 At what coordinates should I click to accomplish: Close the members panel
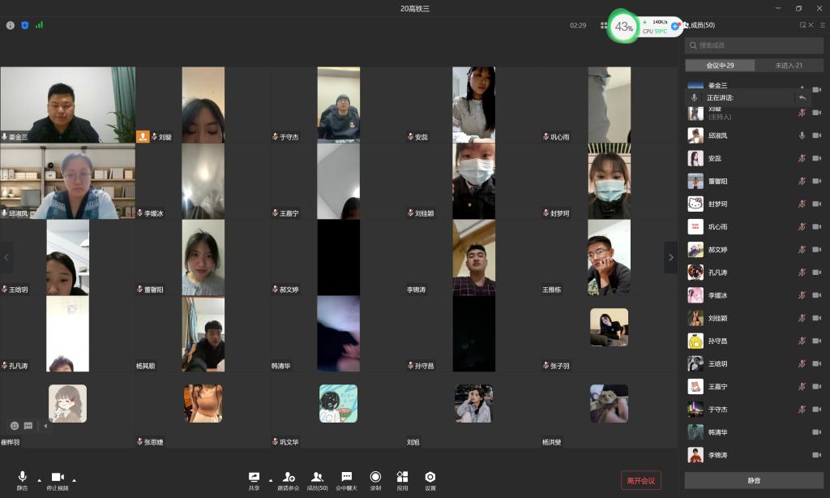pyautogui.click(x=811, y=25)
